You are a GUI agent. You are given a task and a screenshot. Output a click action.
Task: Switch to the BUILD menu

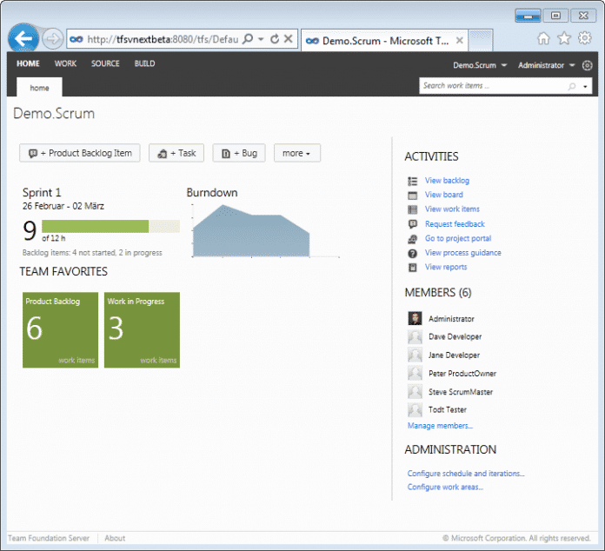pos(144,63)
